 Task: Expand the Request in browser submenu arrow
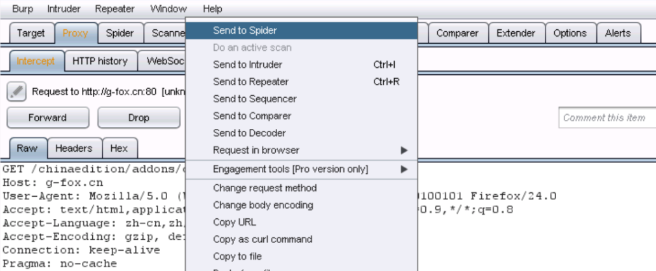coord(404,150)
